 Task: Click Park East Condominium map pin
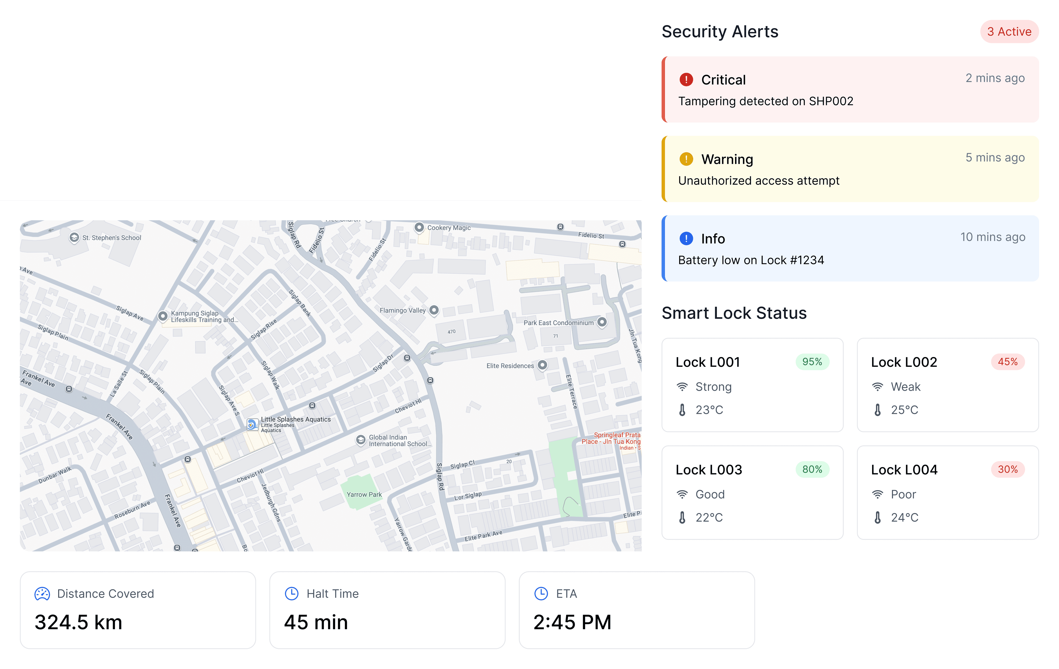coord(602,322)
